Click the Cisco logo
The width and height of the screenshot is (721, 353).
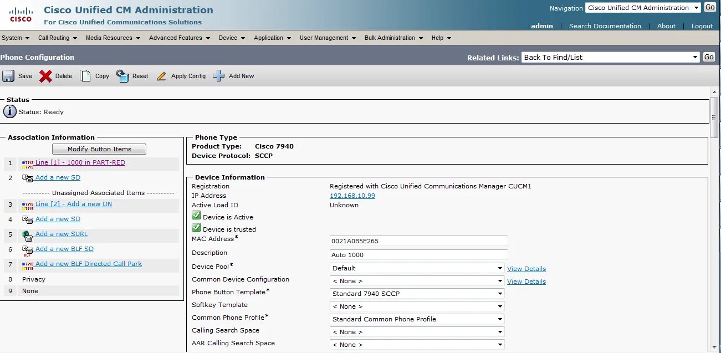click(x=21, y=14)
